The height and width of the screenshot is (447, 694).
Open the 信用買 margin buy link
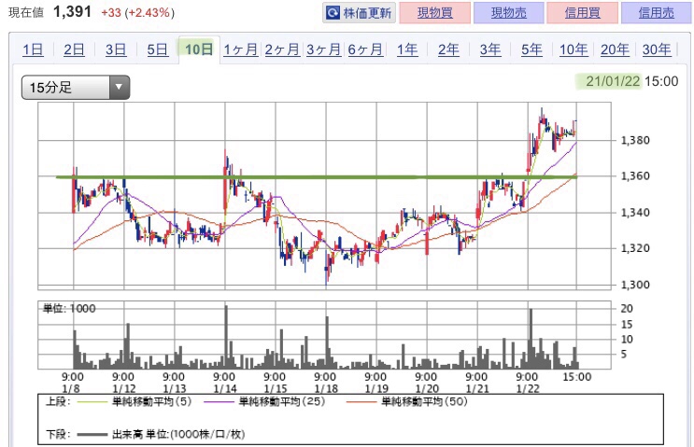(582, 13)
